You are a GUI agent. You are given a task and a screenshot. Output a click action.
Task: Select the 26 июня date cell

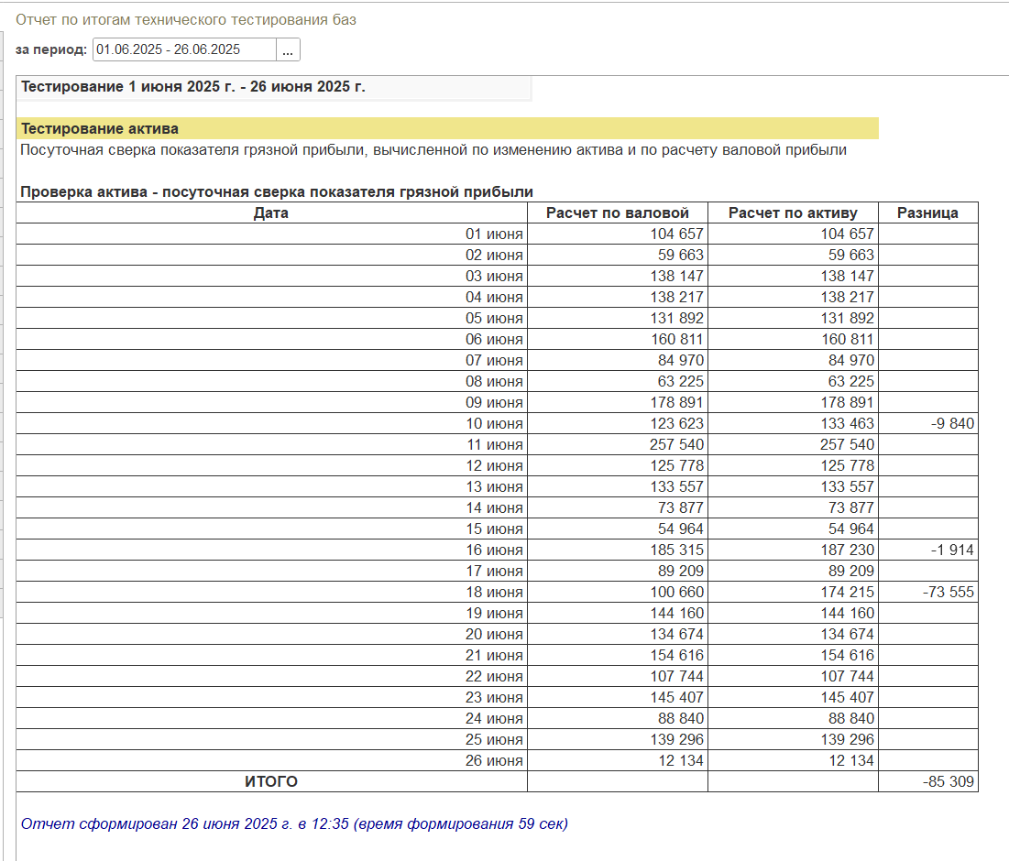point(271,760)
